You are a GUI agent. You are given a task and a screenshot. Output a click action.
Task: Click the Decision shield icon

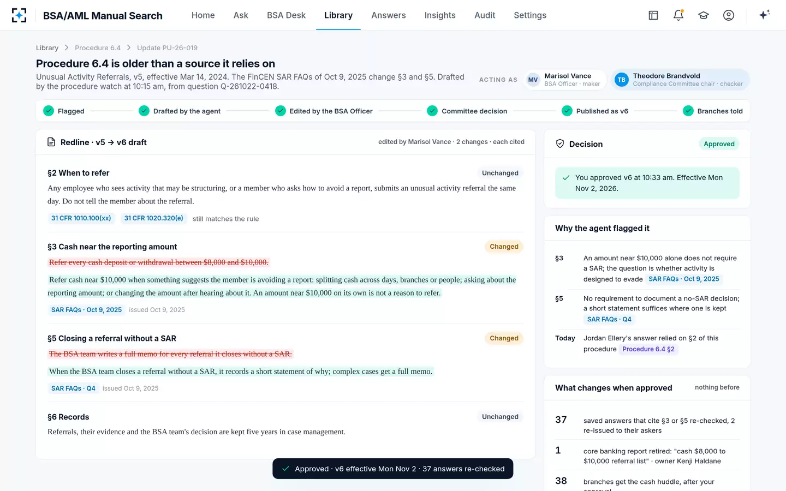click(x=560, y=144)
